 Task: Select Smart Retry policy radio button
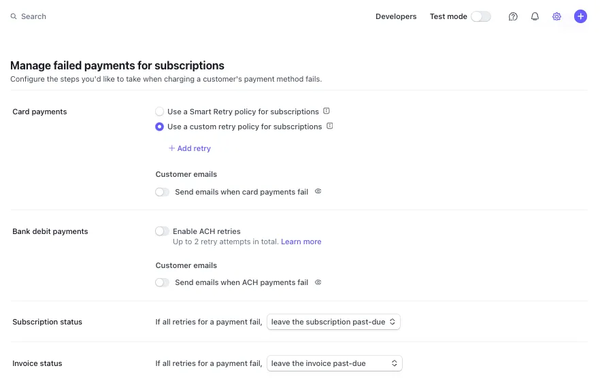pos(160,112)
